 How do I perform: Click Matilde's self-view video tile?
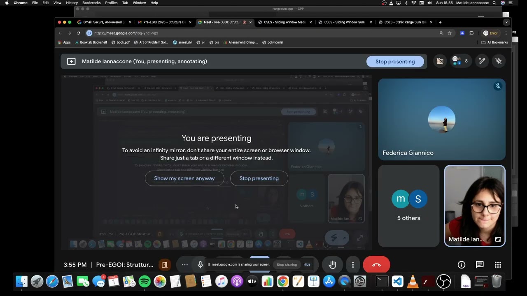pyautogui.click(x=475, y=206)
